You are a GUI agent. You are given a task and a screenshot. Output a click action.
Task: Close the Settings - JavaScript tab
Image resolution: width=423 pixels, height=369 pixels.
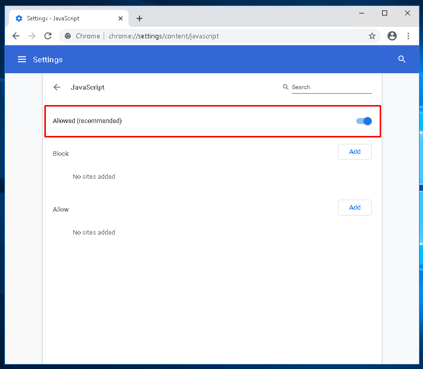[x=121, y=18]
